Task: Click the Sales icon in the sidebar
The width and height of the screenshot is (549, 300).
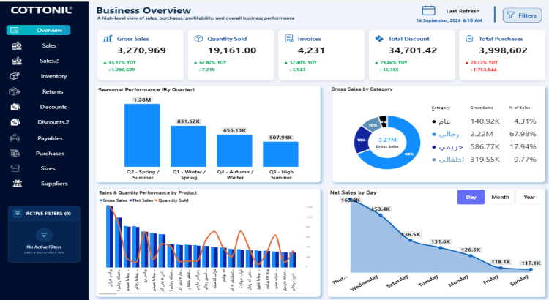Action: (x=17, y=46)
